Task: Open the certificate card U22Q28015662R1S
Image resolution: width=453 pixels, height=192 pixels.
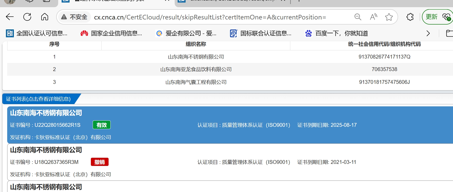Action: point(230,125)
